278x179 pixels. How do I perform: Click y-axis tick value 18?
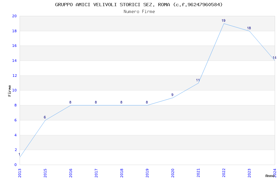point(14,31)
